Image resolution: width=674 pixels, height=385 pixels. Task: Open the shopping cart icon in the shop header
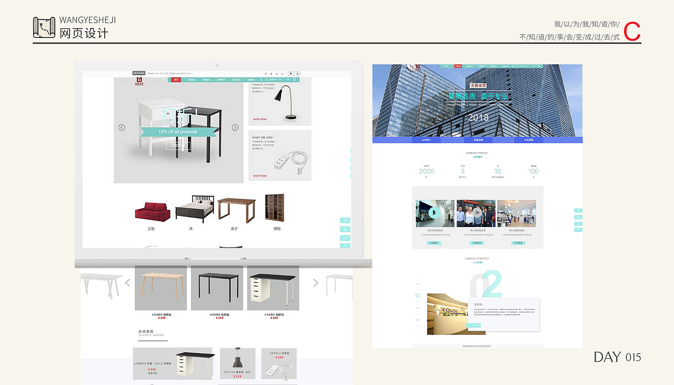click(x=291, y=74)
